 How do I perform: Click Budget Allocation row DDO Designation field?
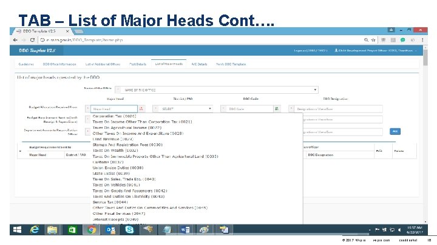click(x=338, y=109)
